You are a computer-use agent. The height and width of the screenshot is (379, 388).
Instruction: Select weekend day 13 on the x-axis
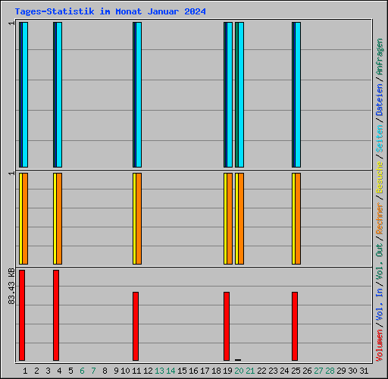coord(159,371)
